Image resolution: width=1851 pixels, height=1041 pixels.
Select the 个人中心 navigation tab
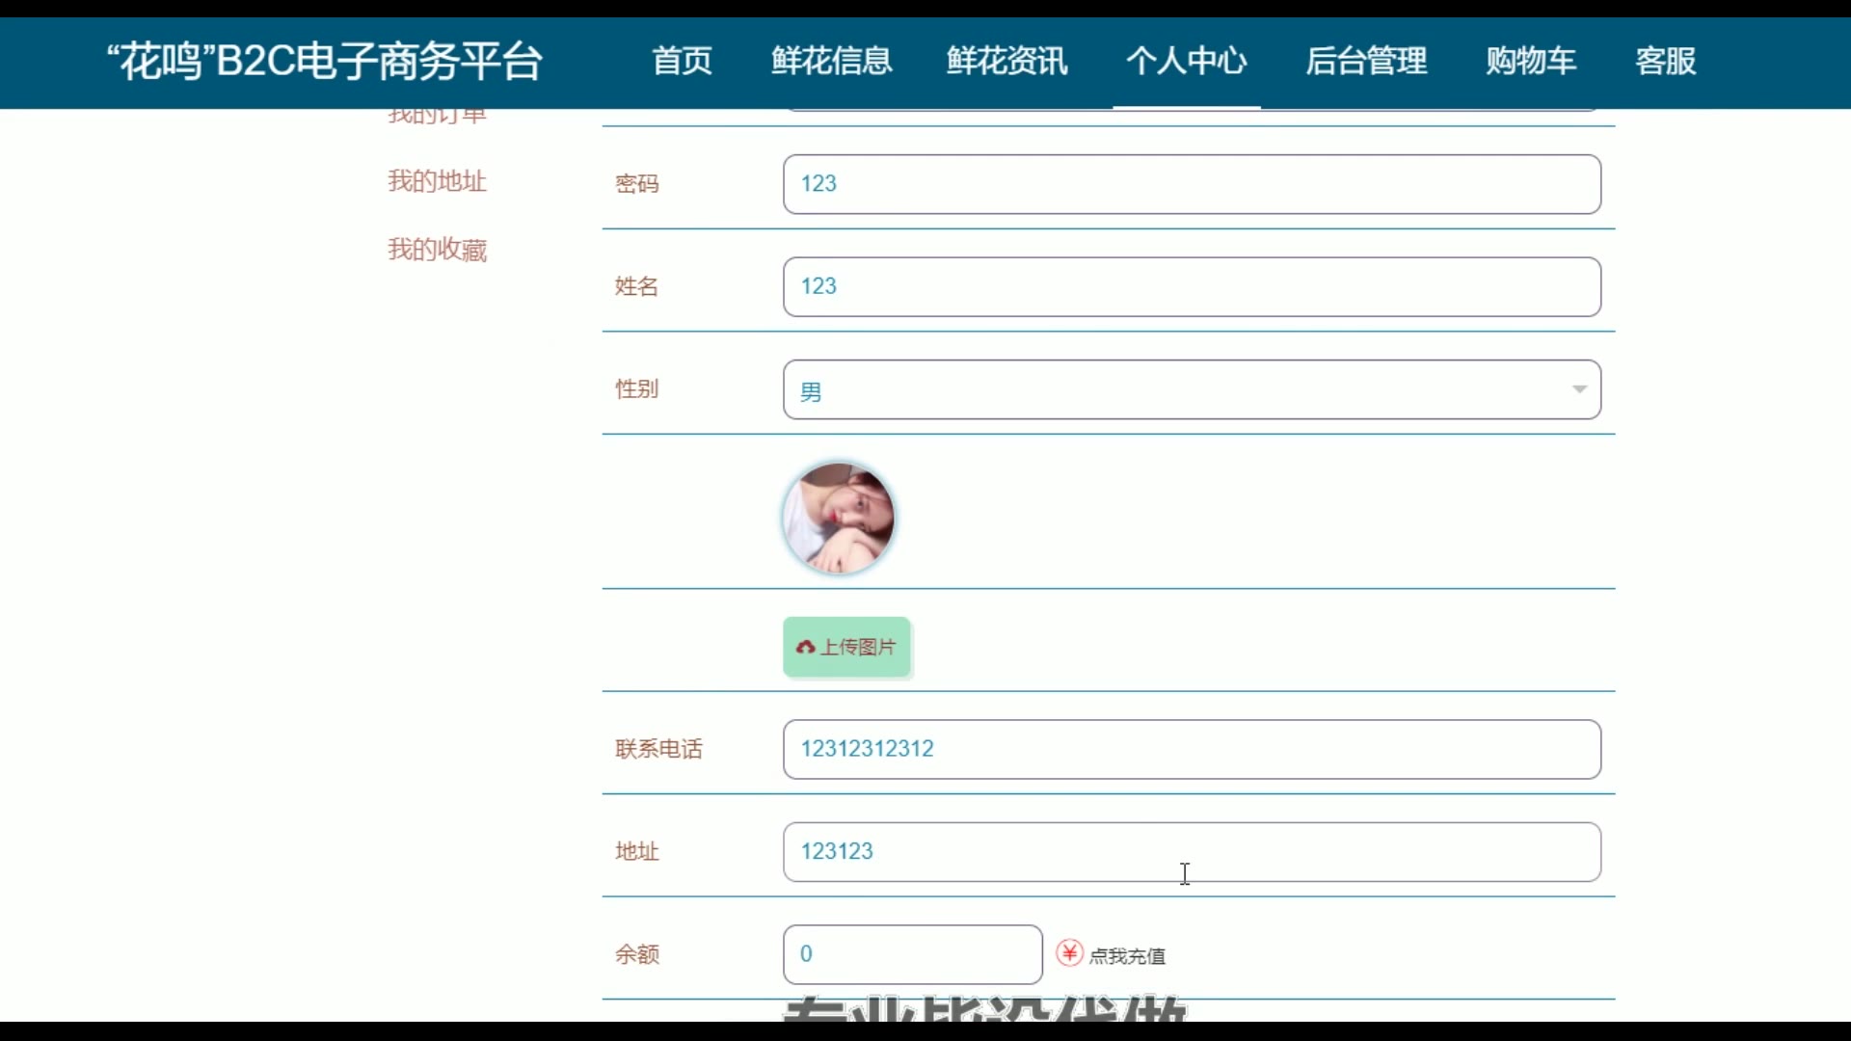pyautogui.click(x=1186, y=61)
